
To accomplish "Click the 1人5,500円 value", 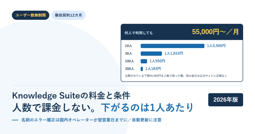I will click(x=216, y=46).
